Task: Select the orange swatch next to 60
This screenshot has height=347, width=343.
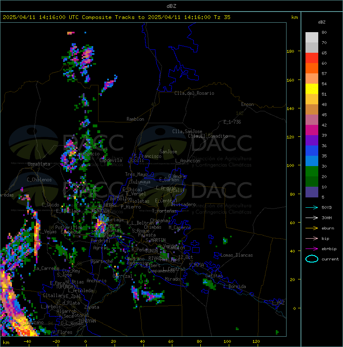Action: tap(312, 68)
